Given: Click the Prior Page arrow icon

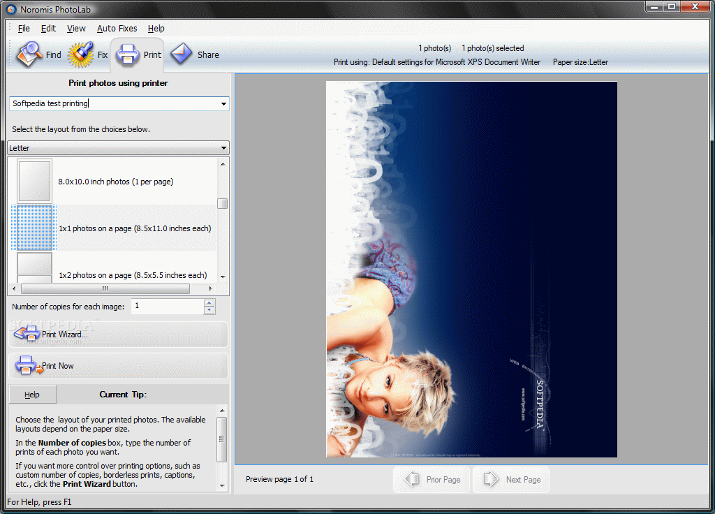Looking at the screenshot, I should pyautogui.click(x=412, y=479).
